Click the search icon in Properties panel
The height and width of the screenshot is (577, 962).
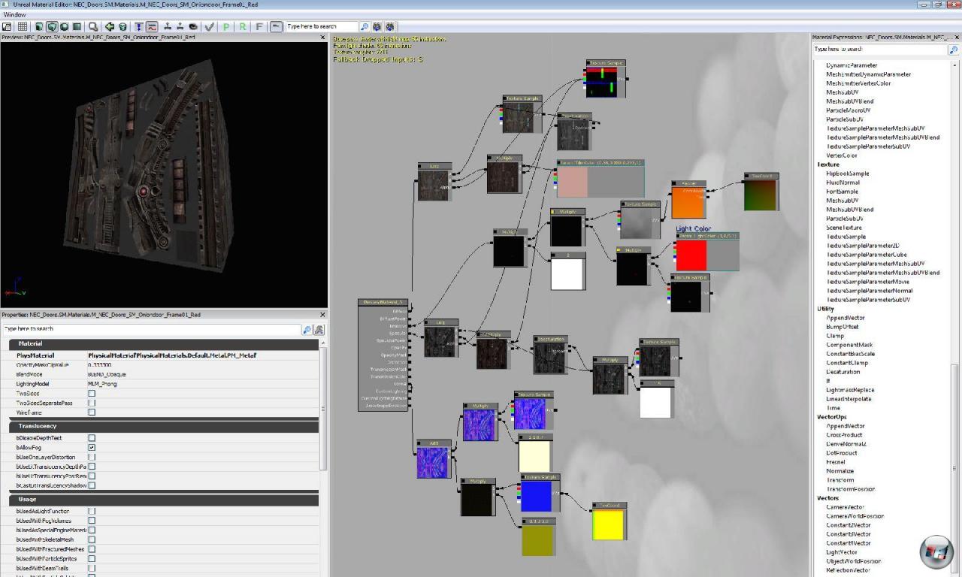[307, 330]
